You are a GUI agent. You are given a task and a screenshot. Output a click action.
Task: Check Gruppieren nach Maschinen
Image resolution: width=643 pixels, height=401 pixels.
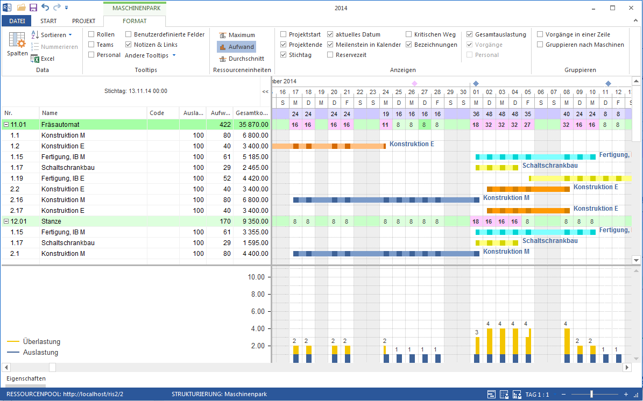[x=540, y=45]
